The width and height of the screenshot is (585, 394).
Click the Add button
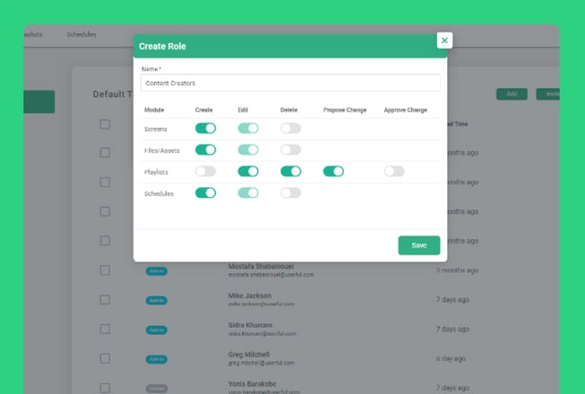(511, 93)
